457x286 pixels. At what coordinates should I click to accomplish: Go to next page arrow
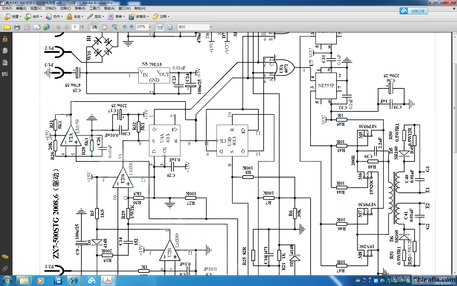tap(66, 27)
